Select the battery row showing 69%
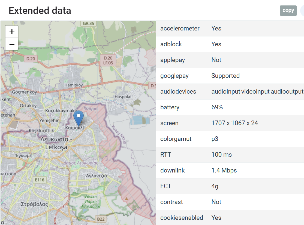The width and height of the screenshot is (304, 225). pyautogui.click(x=217, y=107)
